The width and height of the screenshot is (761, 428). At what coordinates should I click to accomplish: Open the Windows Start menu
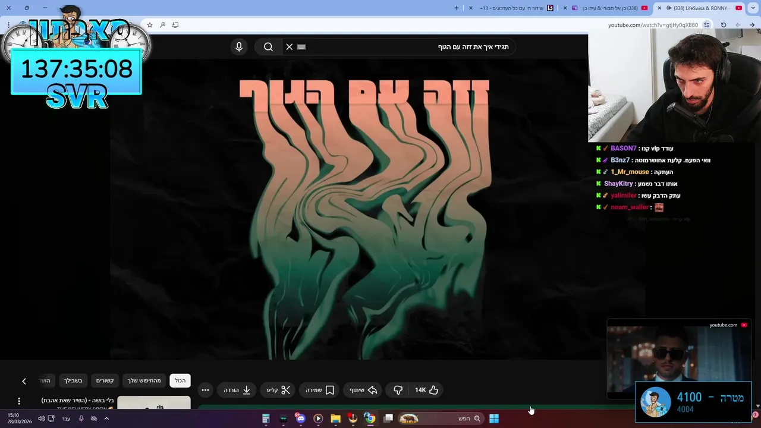[x=494, y=418]
